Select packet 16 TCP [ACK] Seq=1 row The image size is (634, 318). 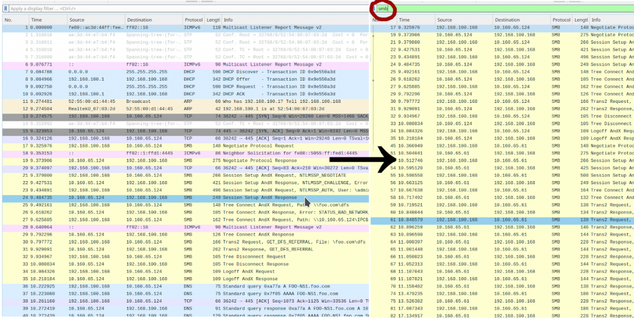186,138
